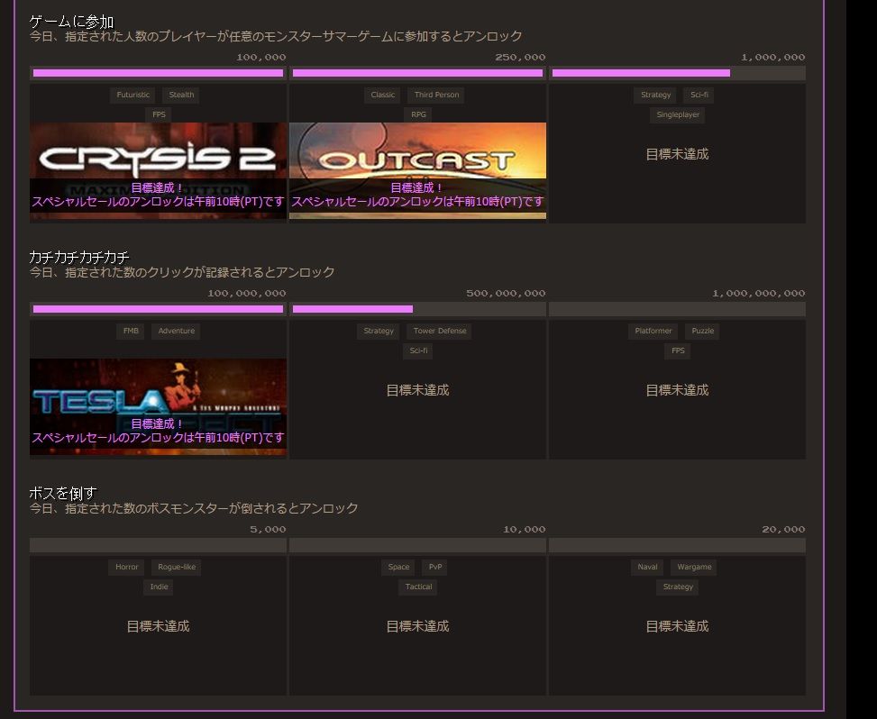877x719 pixels.
Task: Click Strategy tag below Naval and Wargame
Action: click(678, 587)
